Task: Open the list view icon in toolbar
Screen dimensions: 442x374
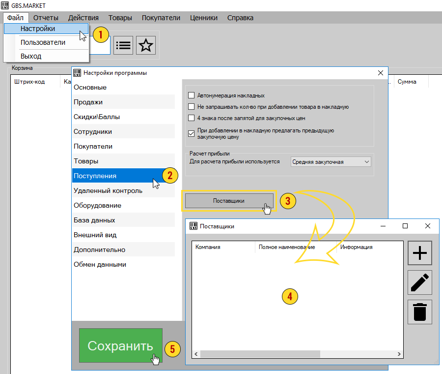Action: (123, 45)
